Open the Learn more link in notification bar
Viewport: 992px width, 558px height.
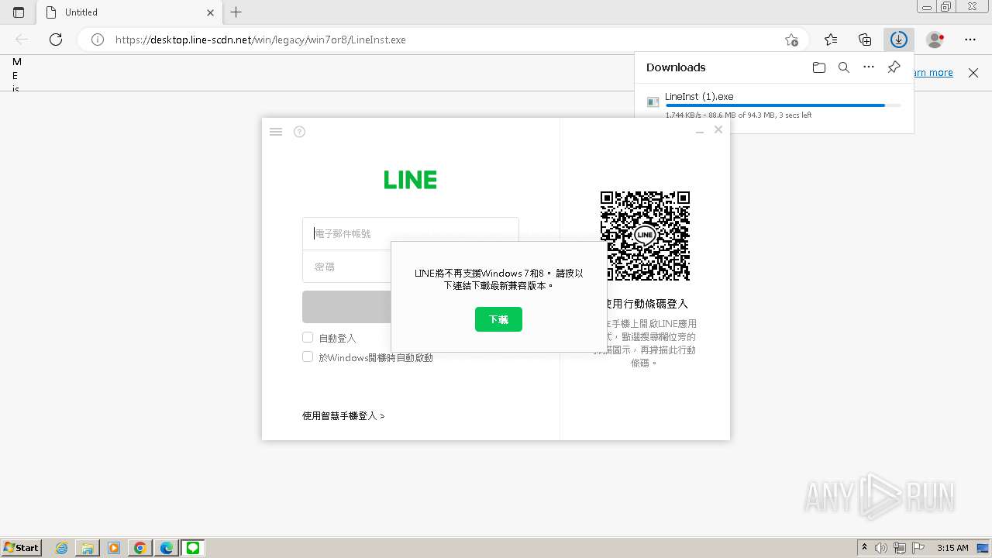[933, 73]
